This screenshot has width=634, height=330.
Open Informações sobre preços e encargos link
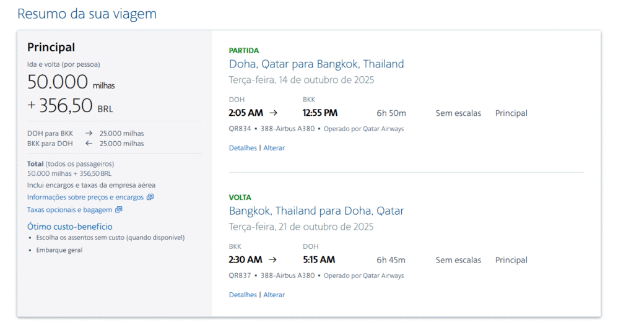coord(85,198)
